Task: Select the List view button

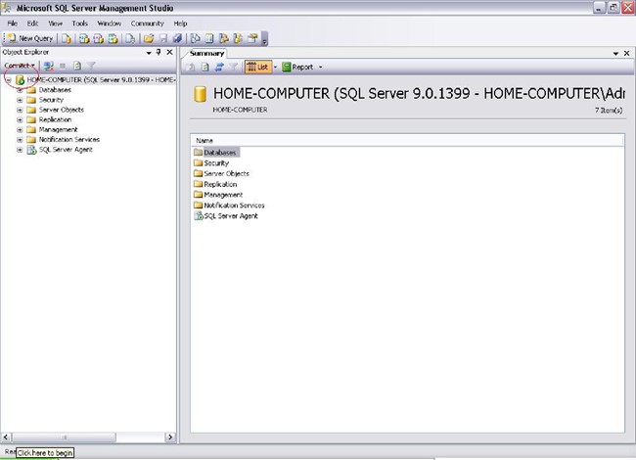Action: click(258, 67)
